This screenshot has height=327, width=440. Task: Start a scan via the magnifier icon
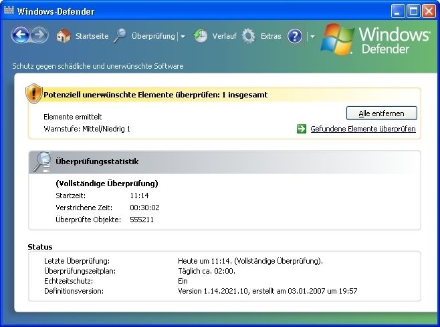(120, 36)
